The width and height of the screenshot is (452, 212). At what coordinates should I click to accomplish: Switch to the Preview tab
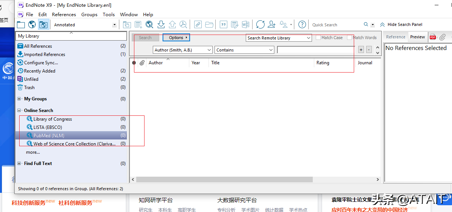417,37
